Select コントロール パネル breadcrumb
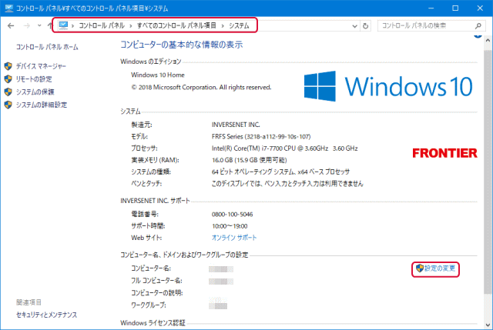This screenshot has width=493, height=330. 102,25
